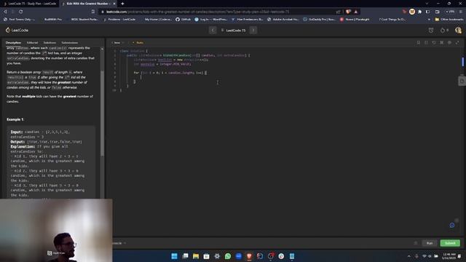Screen dimensions: 466x262
Task: Open the browser main menu
Action: click(x=461, y=12)
